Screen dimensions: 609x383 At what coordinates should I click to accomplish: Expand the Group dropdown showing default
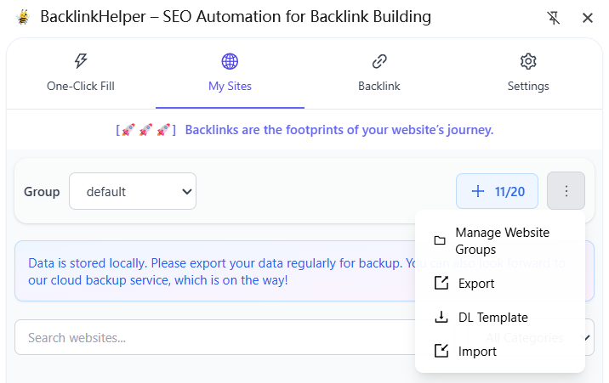click(x=133, y=191)
